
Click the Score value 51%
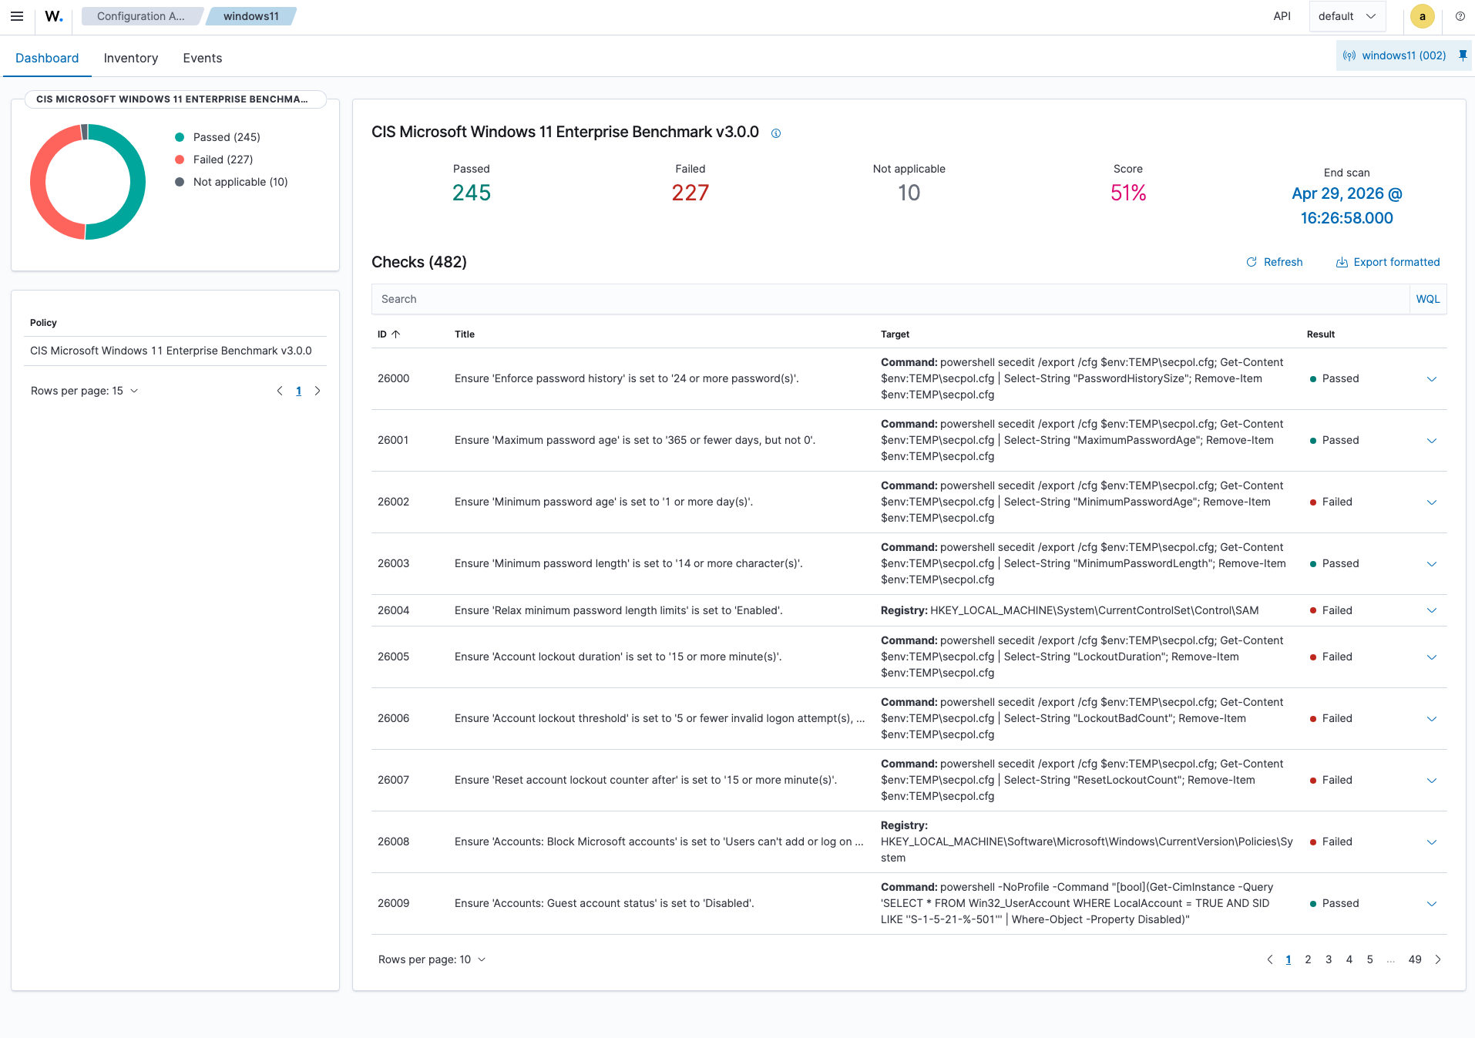(x=1128, y=193)
